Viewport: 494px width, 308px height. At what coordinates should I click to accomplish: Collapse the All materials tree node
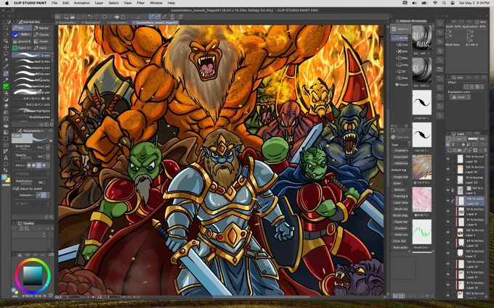click(x=394, y=38)
